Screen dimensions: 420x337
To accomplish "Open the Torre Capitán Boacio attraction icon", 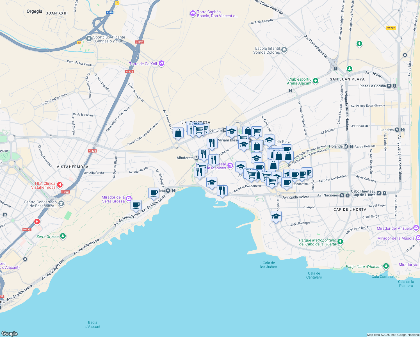I will pyautogui.click(x=193, y=13).
